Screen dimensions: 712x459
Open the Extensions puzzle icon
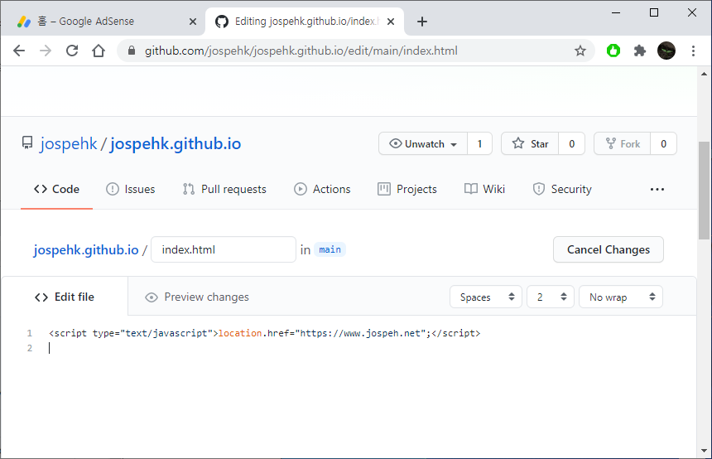[639, 51]
